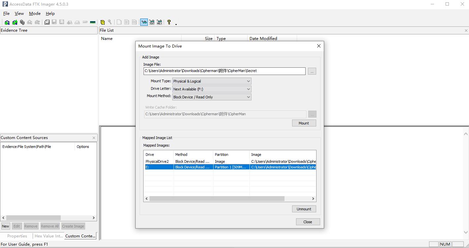Viewport: 469px width, 248px height.
Task: Click the Create Image button
Action: tap(73, 226)
